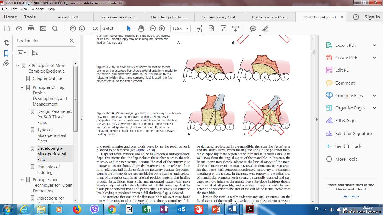Click the Print file icon
Image resolution: width=383 pixels, height=215 pixels.
pyautogui.click(x=31, y=29)
